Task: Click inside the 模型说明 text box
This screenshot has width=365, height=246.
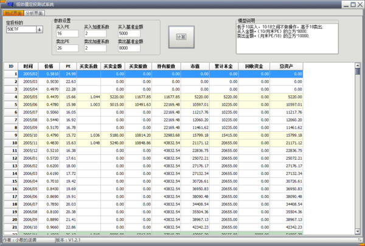Action: tap(287, 39)
